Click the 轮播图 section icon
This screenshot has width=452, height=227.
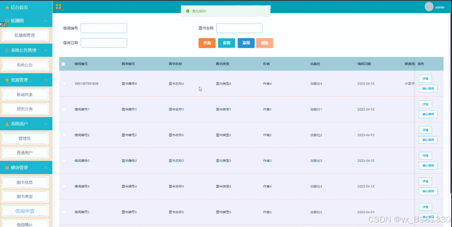point(7,21)
